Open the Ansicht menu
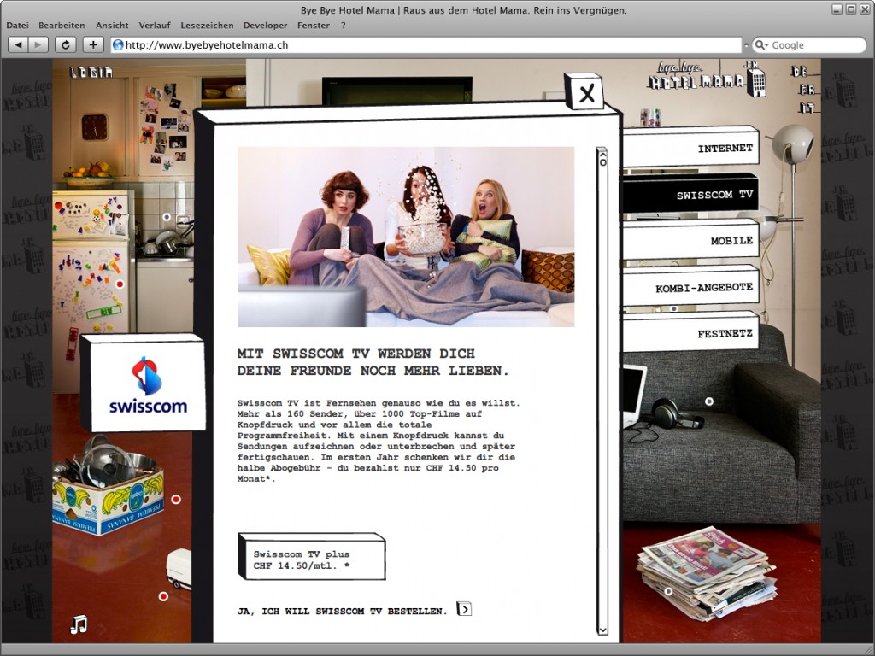 [x=112, y=25]
